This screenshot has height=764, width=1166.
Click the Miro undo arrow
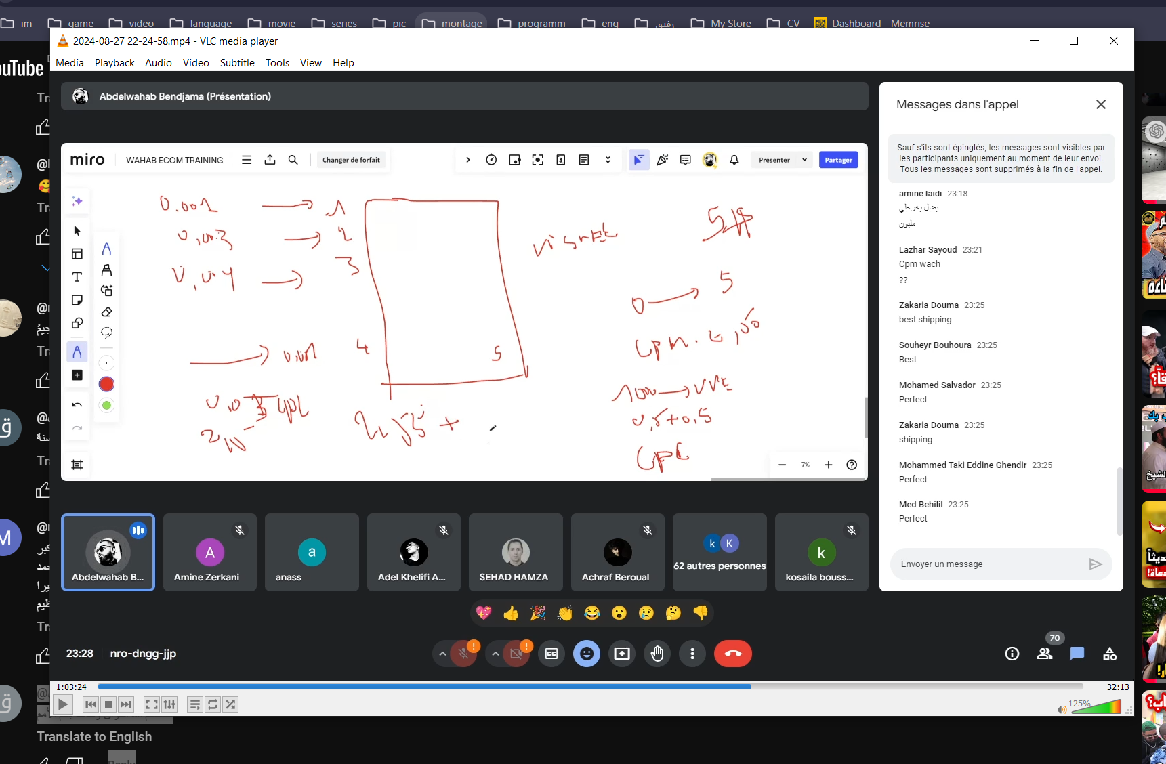[77, 405]
